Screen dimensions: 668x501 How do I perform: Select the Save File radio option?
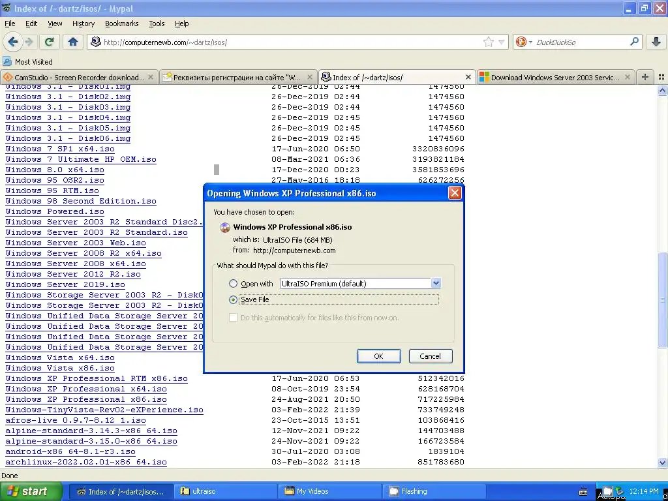[233, 299]
